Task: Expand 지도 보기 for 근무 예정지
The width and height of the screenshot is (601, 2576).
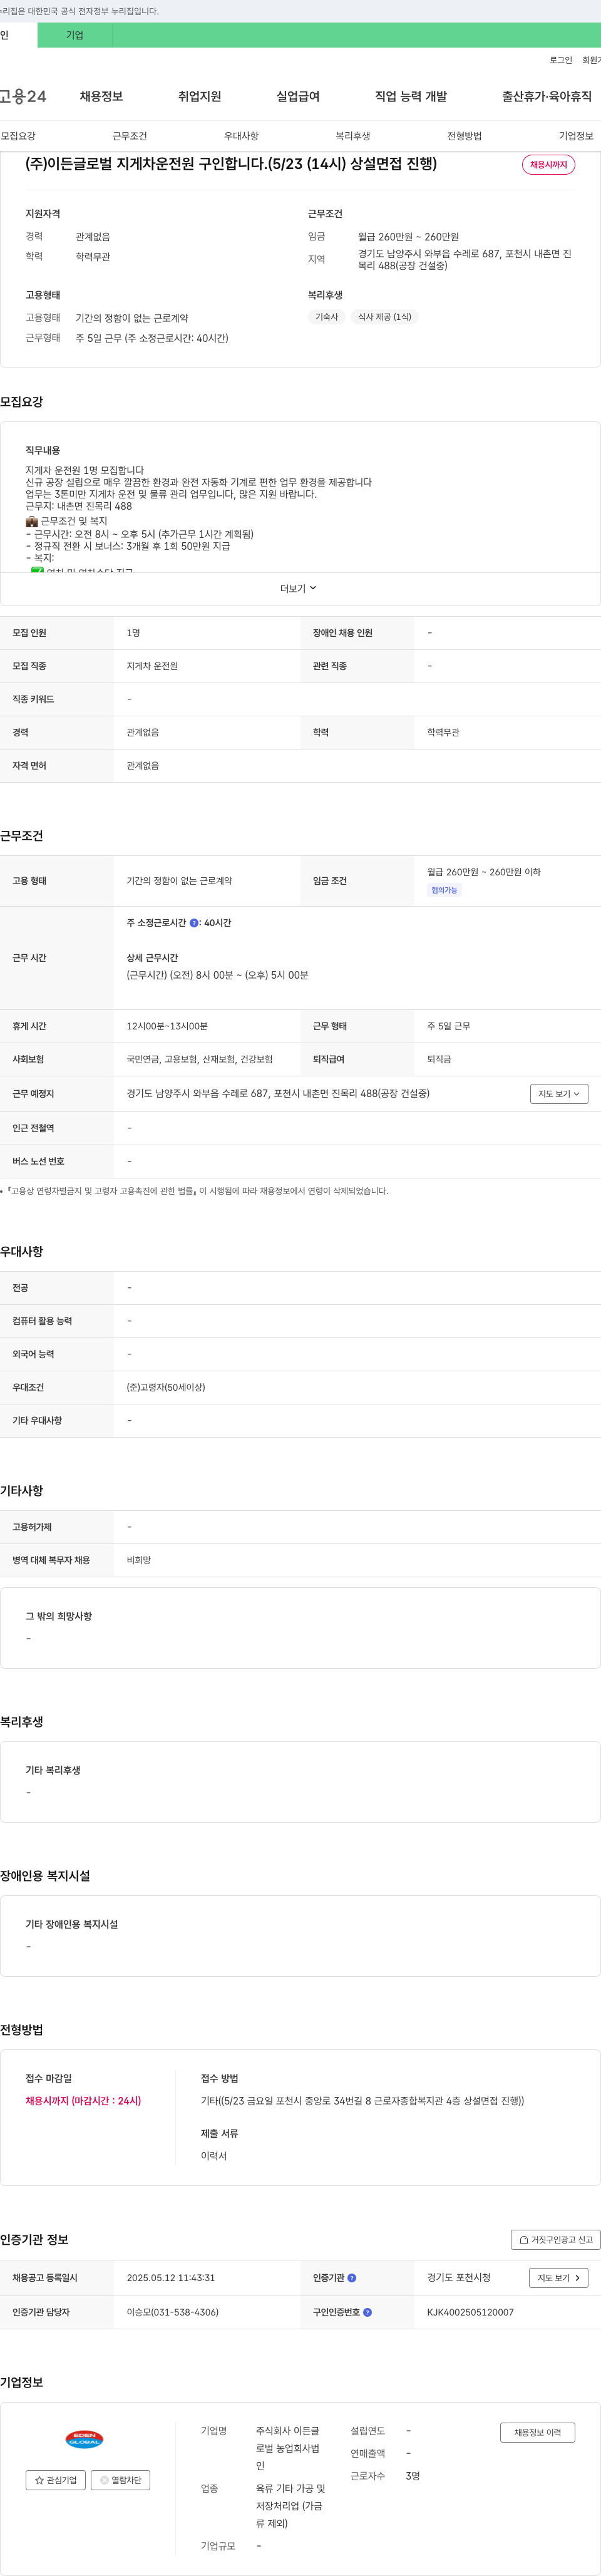Action: [x=559, y=1094]
